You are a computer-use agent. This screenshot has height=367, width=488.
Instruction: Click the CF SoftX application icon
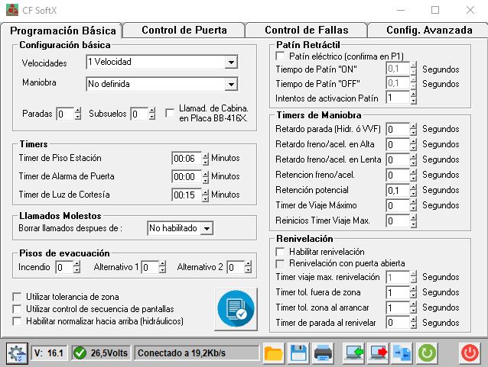12,10
